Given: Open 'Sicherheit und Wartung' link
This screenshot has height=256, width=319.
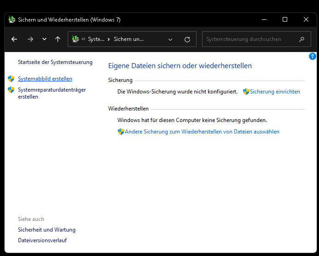Looking at the screenshot, I should [x=46, y=230].
